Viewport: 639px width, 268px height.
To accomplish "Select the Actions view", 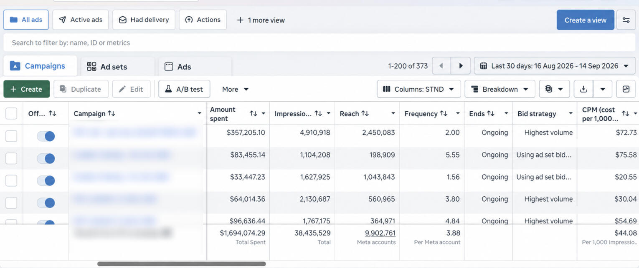I will (203, 20).
